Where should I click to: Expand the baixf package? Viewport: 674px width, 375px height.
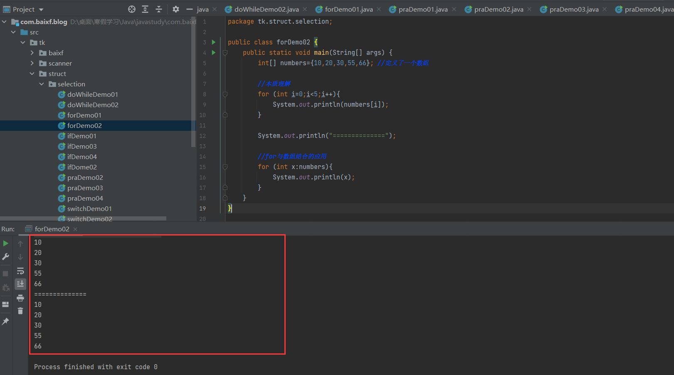[x=32, y=53]
